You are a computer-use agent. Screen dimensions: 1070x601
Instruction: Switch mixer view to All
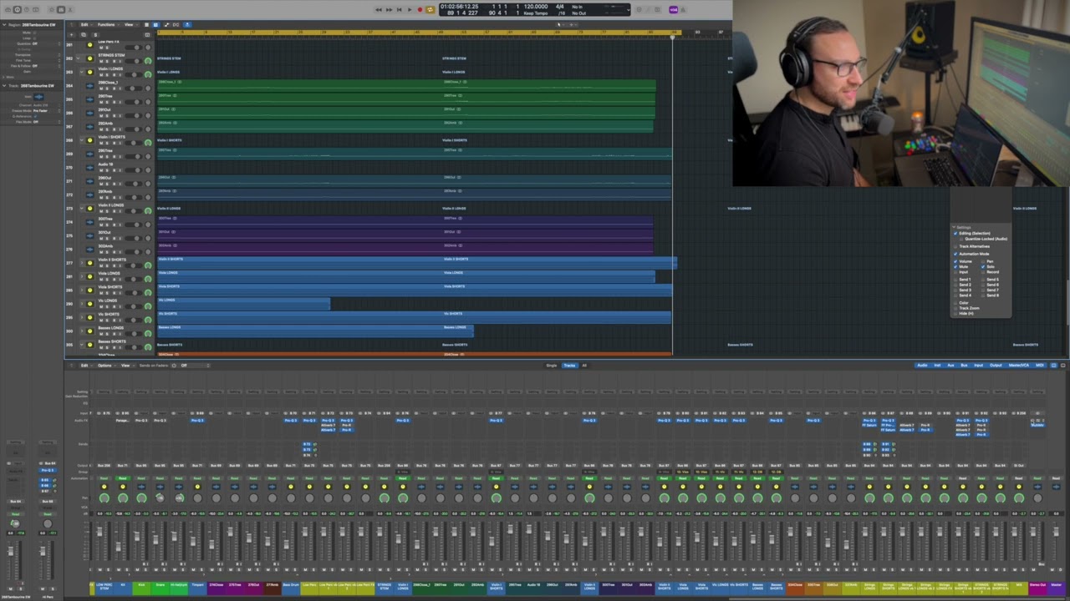(x=584, y=366)
